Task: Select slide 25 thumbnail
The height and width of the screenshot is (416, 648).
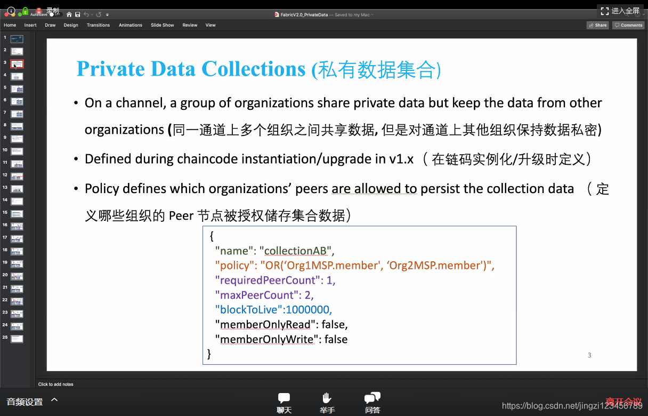Action: tap(17, 339)
